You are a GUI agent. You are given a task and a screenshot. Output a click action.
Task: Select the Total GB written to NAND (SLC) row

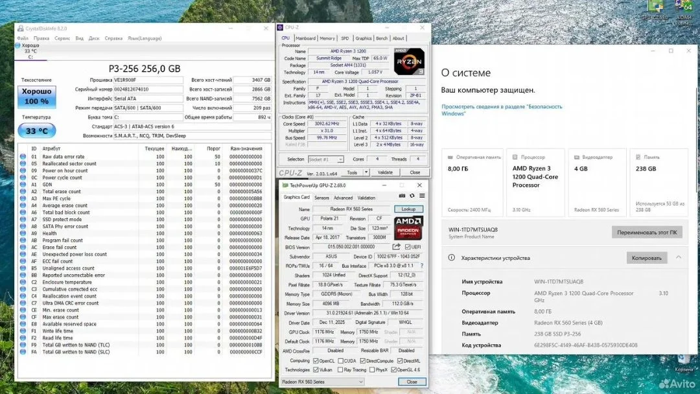pos(144,352)
